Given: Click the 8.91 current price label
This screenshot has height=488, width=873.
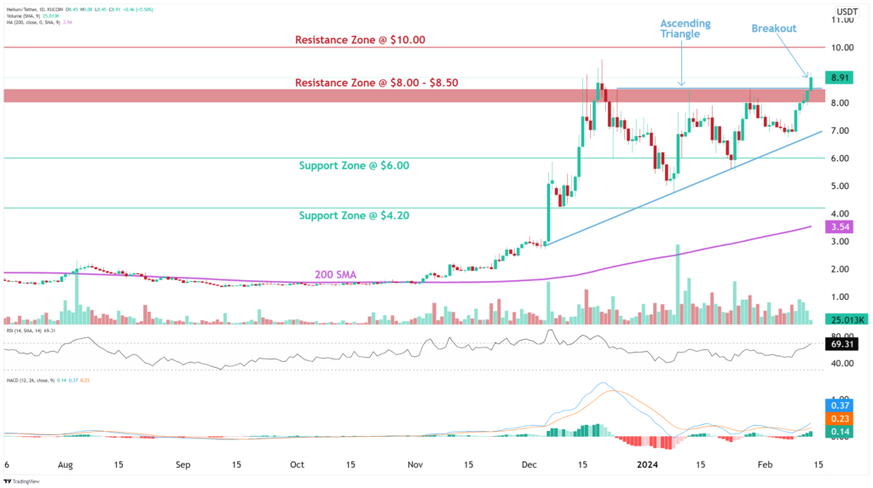Looking at the screenshot, I should [x=841, y=78].
